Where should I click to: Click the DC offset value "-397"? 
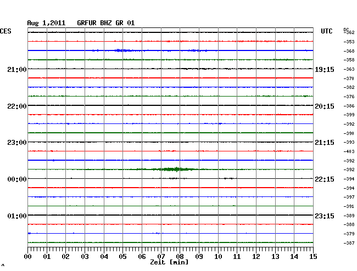(x=349, y=197)
